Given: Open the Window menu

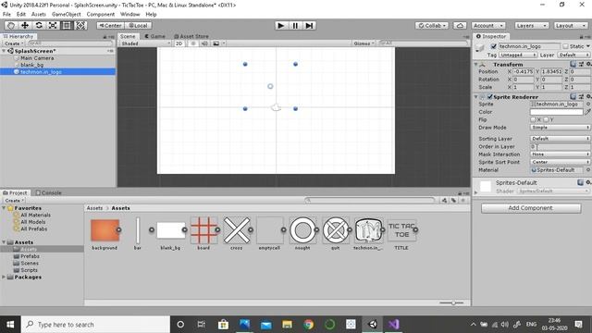Looking at the screenshot, I should 129,15.
